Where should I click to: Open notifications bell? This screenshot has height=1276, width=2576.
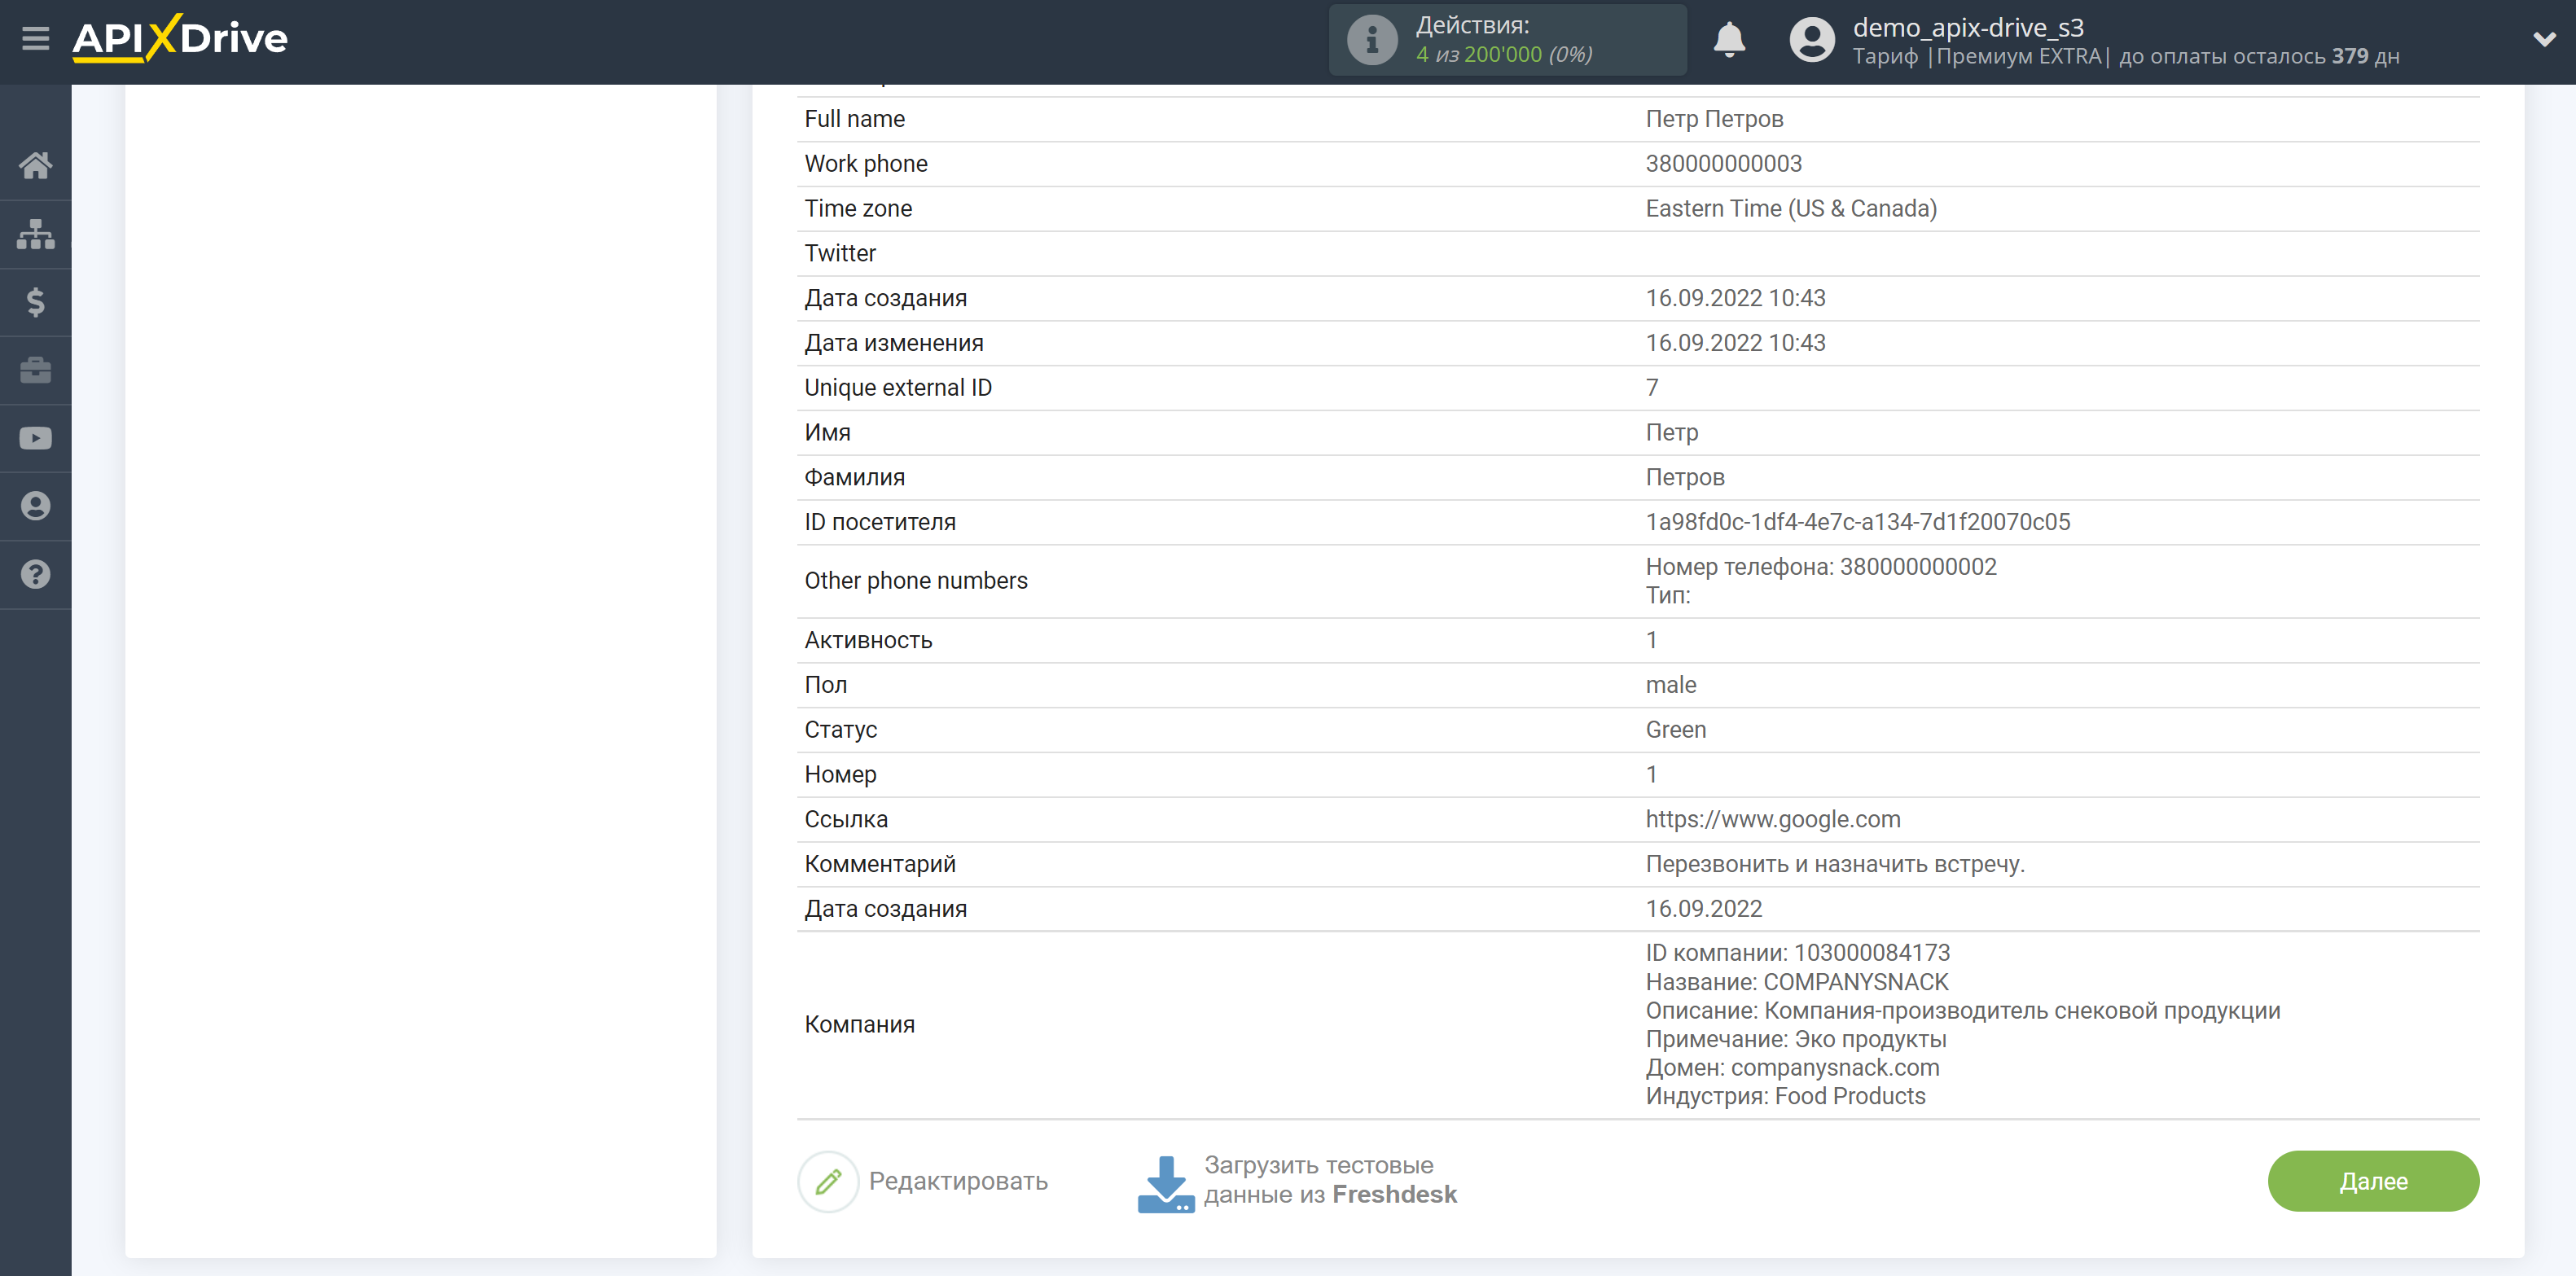[1729, 40]
